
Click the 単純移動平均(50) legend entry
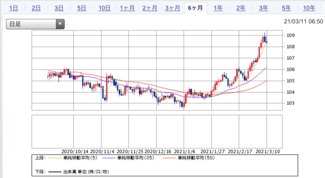pyautogui.click(x=196, y=158)
